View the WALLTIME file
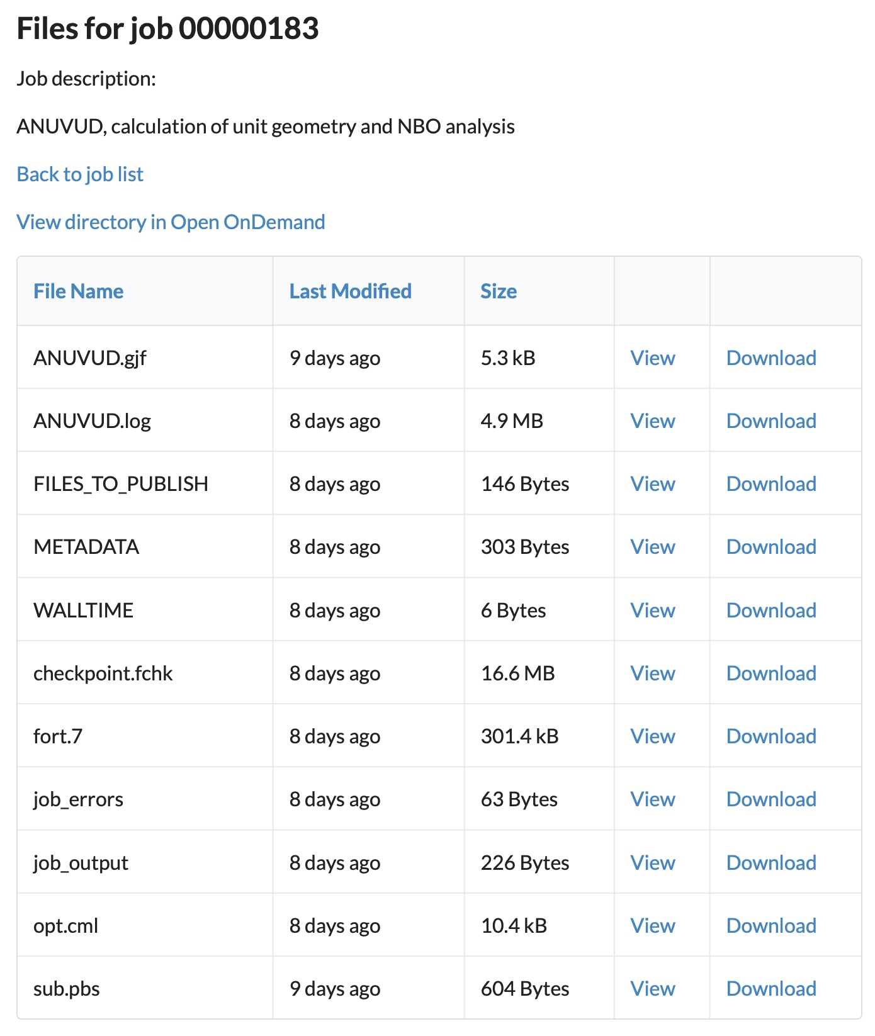This screenshot has height=1036, width=875. [652, 611]
